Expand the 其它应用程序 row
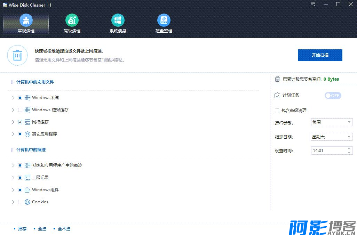The height and width of the screenshot is (236, 357). pyautogui.click(x=13, y=134)
